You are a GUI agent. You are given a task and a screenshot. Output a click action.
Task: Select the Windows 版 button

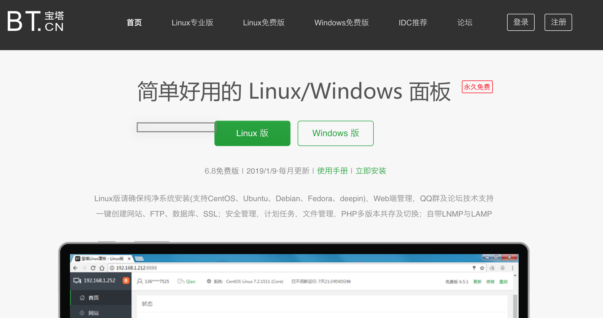(335, 133)
